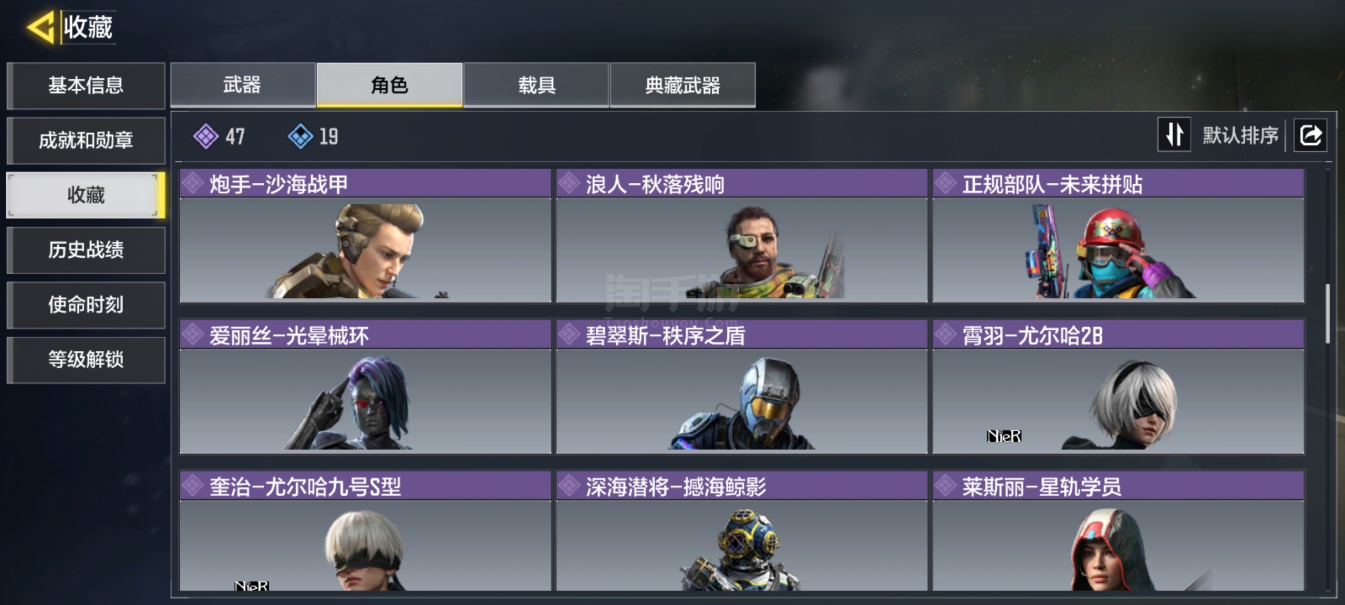Click the character list vertical scrollbar
The width and height of the screenshot is (1345, 605).
pyautogui.click(x=1328, y=314)
